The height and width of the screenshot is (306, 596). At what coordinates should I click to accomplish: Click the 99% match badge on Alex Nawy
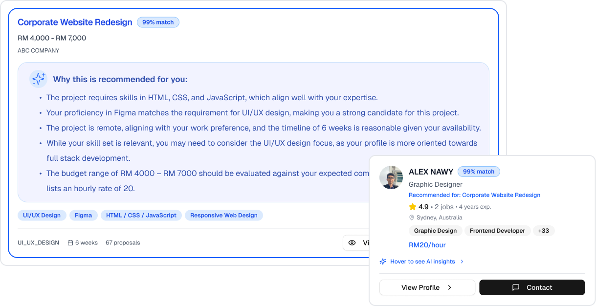(479, 172)
